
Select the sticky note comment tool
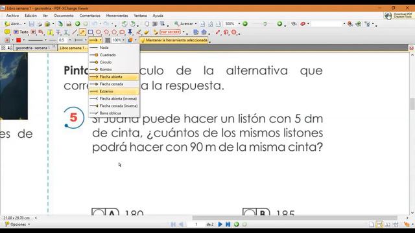point(7,32)
